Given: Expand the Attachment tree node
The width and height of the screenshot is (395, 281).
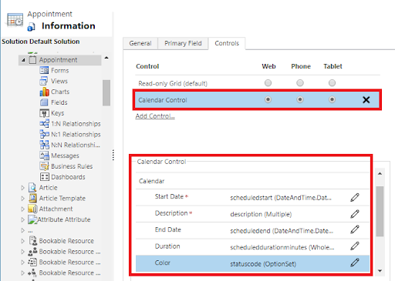Looking at the screenshot, I should coord(22,209).
